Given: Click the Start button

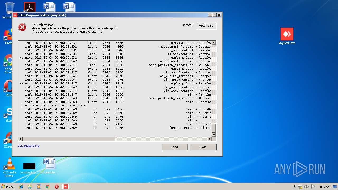Looking at the screenshot, I should pos(7,186).
